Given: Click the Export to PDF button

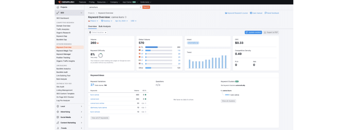Looking at the screenshot, I should [x=271, y=32].
